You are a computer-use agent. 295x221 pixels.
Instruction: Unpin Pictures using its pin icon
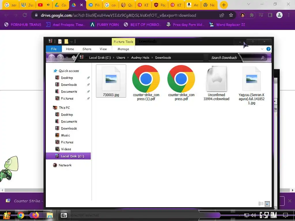88,98
